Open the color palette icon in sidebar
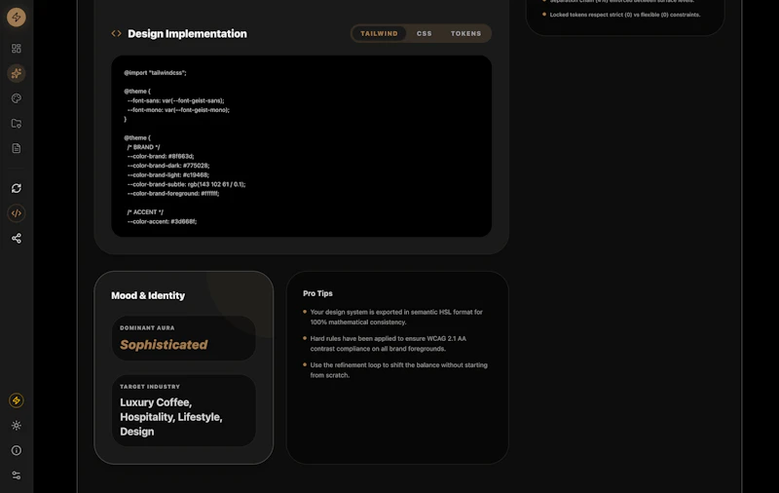The height and width of the screenshot is (493, 779). coord(17,98)
